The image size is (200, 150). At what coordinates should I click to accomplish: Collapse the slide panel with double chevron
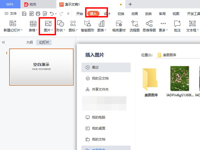click(x=4, y=43)
